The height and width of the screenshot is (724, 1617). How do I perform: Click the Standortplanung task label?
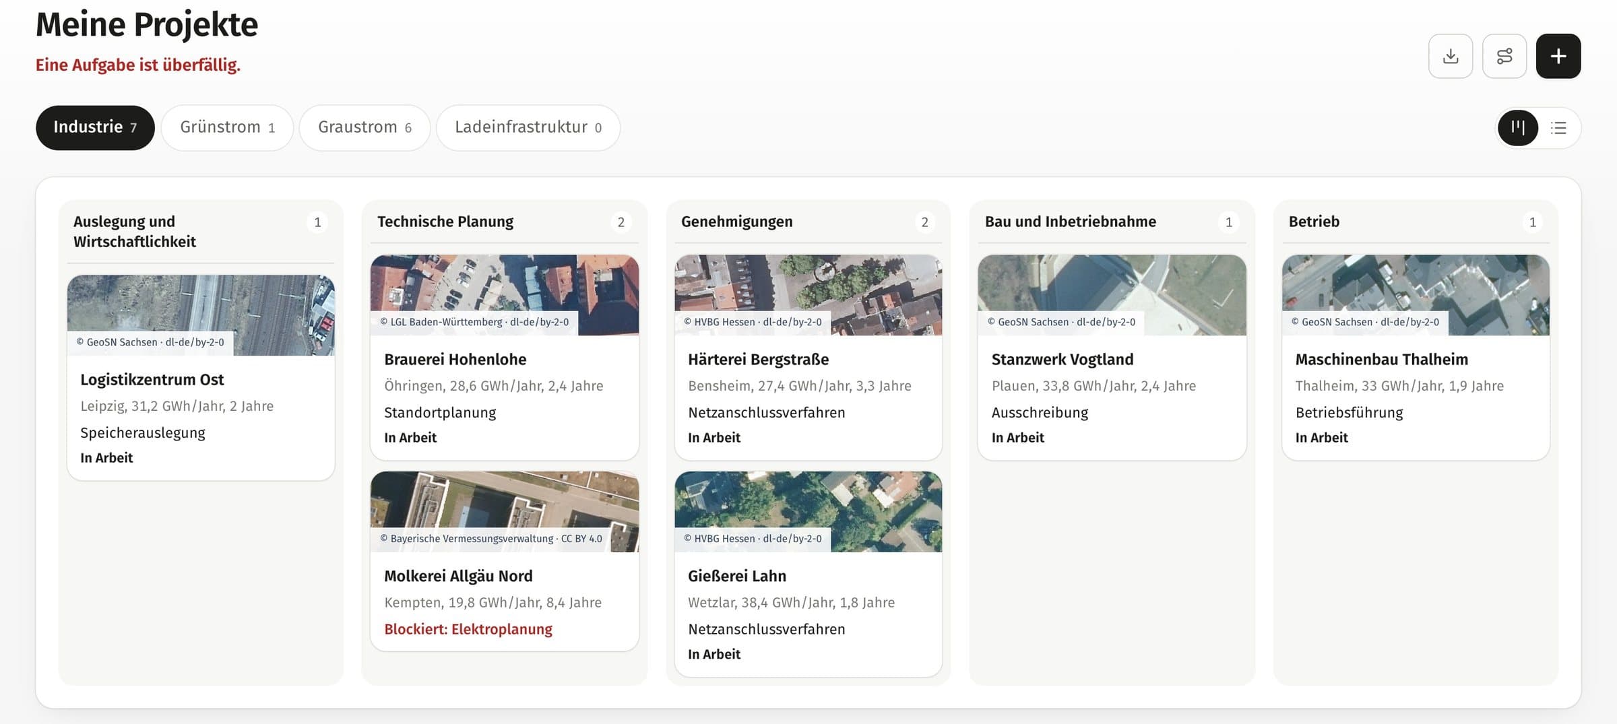(440, 412)
